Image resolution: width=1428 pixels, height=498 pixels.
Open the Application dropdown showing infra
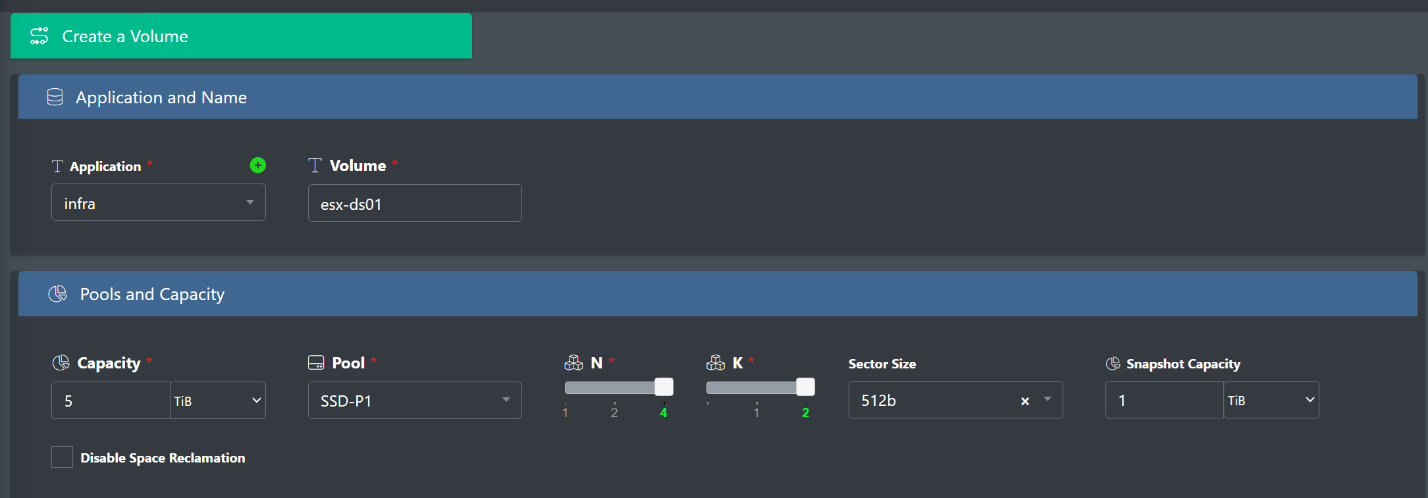pyautogui.click(x=159, y=203)
